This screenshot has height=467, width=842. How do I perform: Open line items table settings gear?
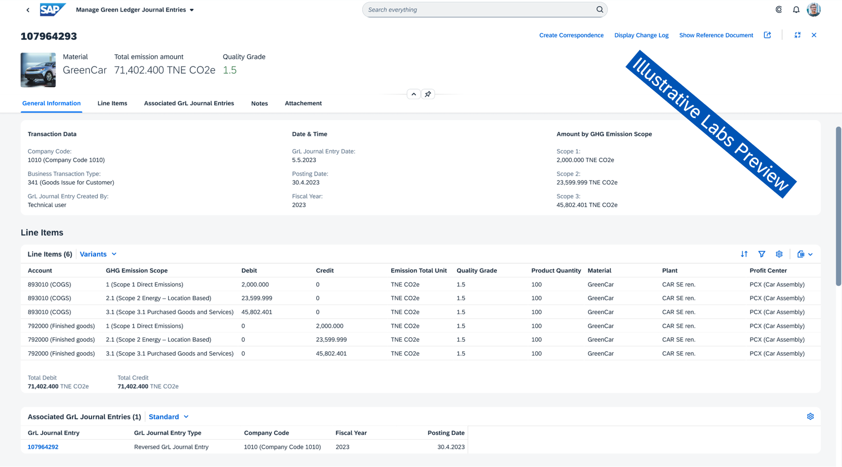click(779, 254)
